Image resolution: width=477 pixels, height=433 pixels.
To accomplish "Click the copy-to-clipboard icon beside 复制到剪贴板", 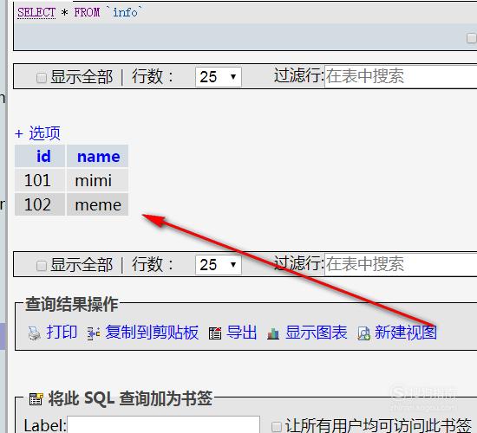I will (94, 333).
